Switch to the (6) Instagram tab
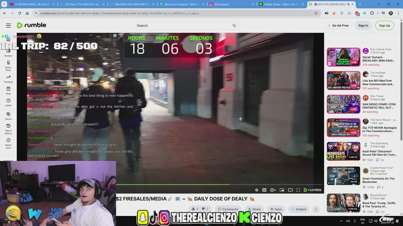Image resolution: width=403 pixels, height=226 pixels. pyautogui.click(x=232, y=4)
